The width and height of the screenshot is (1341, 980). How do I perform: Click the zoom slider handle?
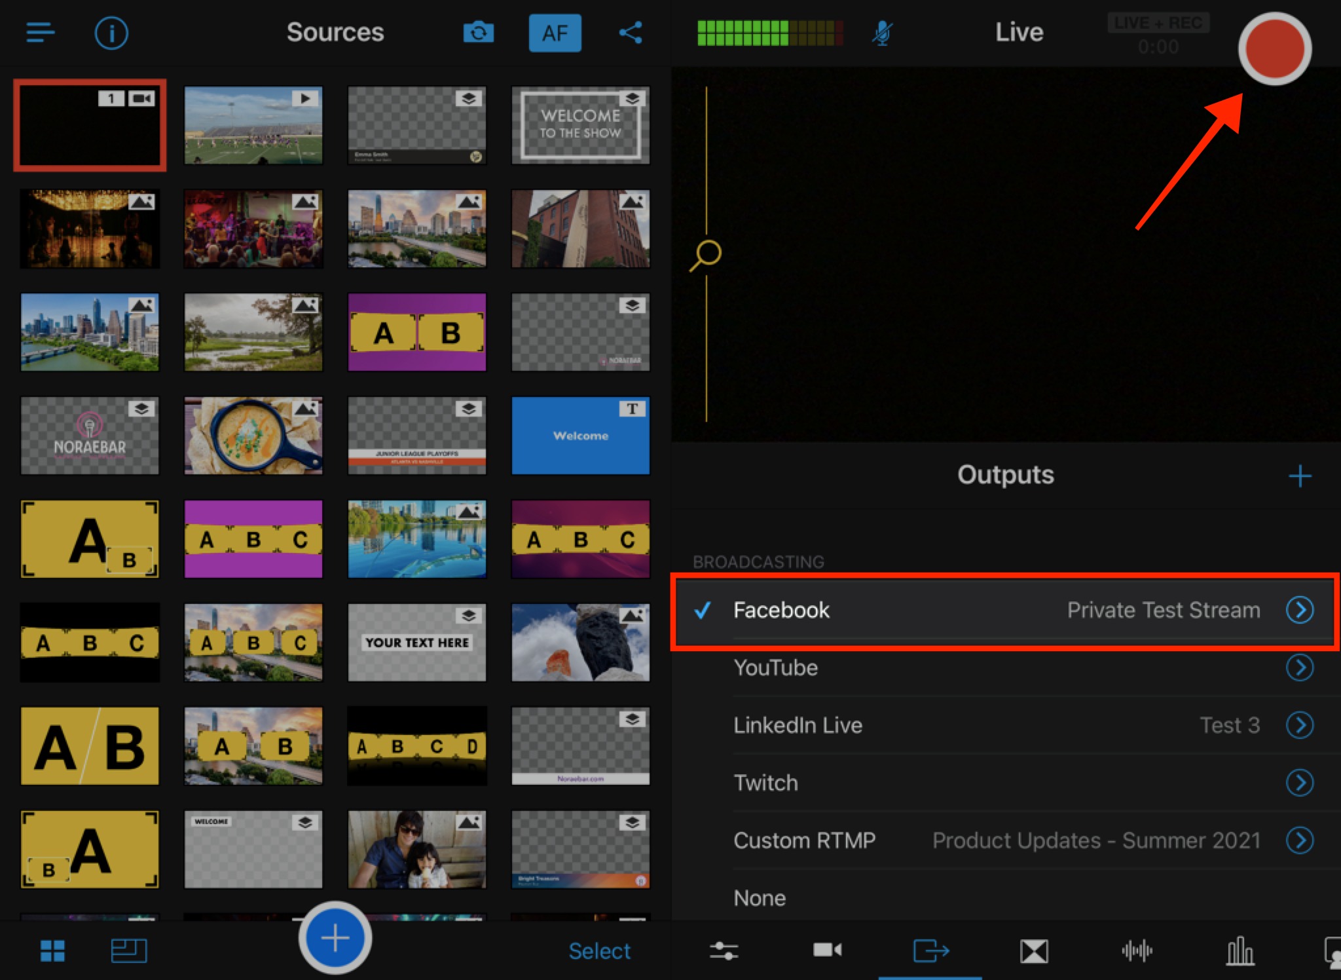click(x=707, y=254)
